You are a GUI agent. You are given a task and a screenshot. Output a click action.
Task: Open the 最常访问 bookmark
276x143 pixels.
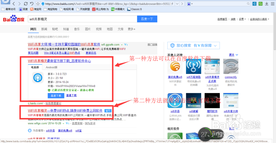click(9, 9)
